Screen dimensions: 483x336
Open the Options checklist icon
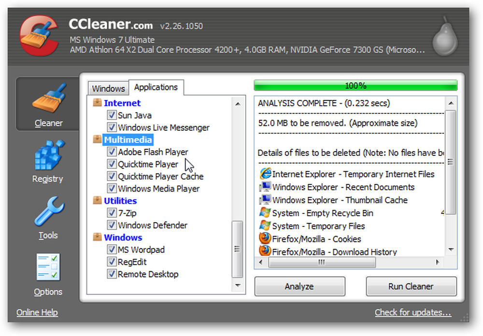48,267
